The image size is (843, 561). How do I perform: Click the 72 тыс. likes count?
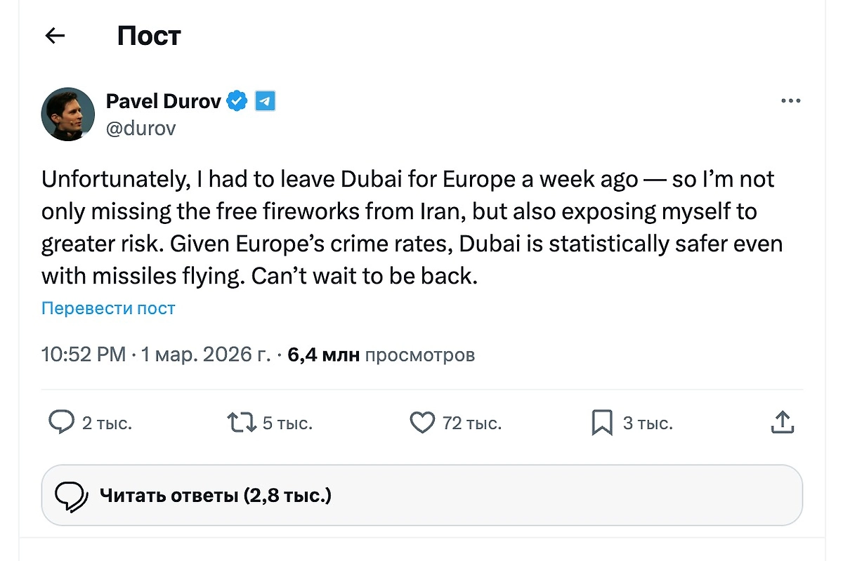[471, 423]
